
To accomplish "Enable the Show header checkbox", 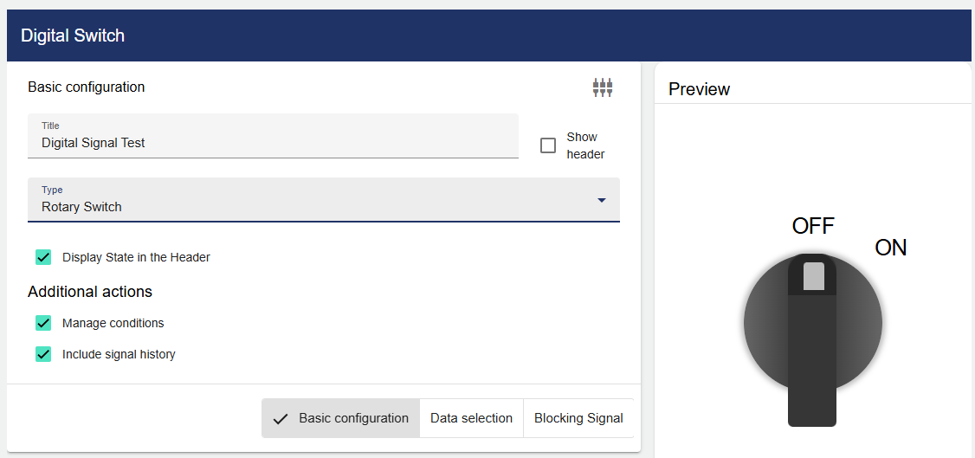I will 548,145.
